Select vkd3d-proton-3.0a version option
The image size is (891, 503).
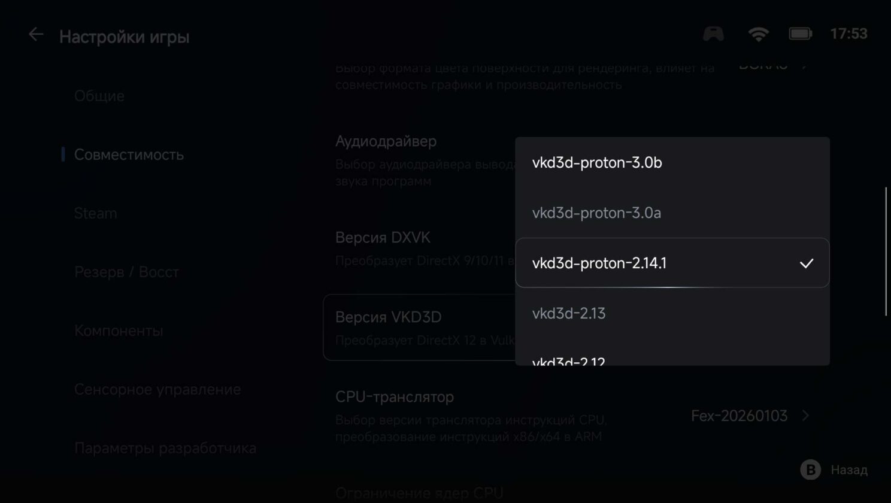point(596,213)
